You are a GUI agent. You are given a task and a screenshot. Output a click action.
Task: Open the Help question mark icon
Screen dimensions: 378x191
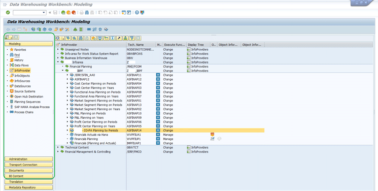click(x=137, y=13)
